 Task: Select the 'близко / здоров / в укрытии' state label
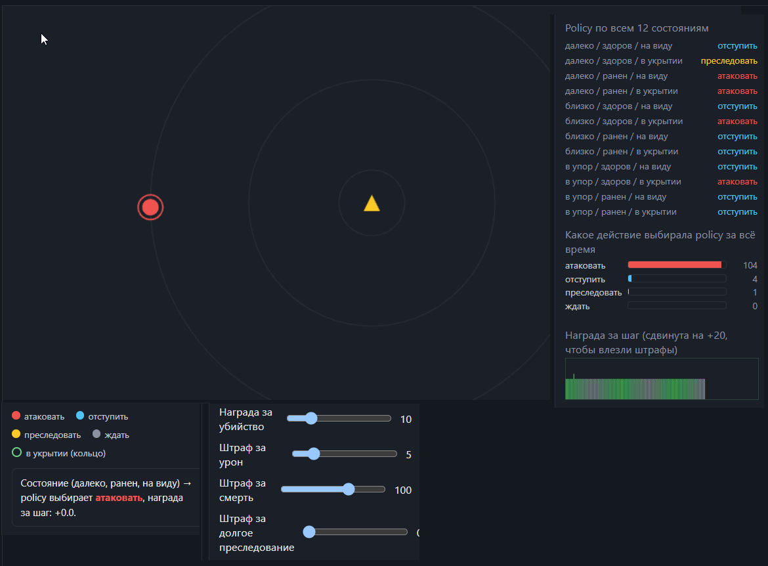pos(624,121)
